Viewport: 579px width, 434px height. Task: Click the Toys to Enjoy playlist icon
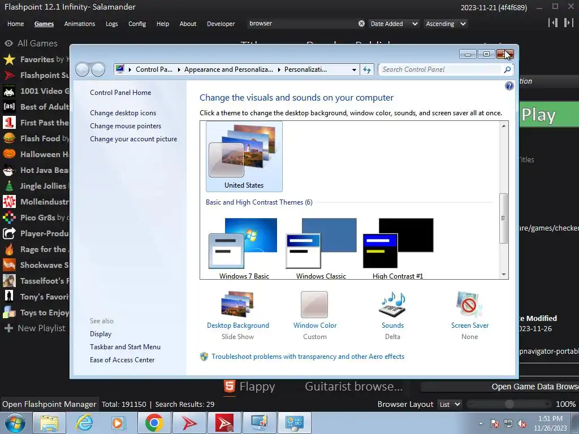click(9, 312)
